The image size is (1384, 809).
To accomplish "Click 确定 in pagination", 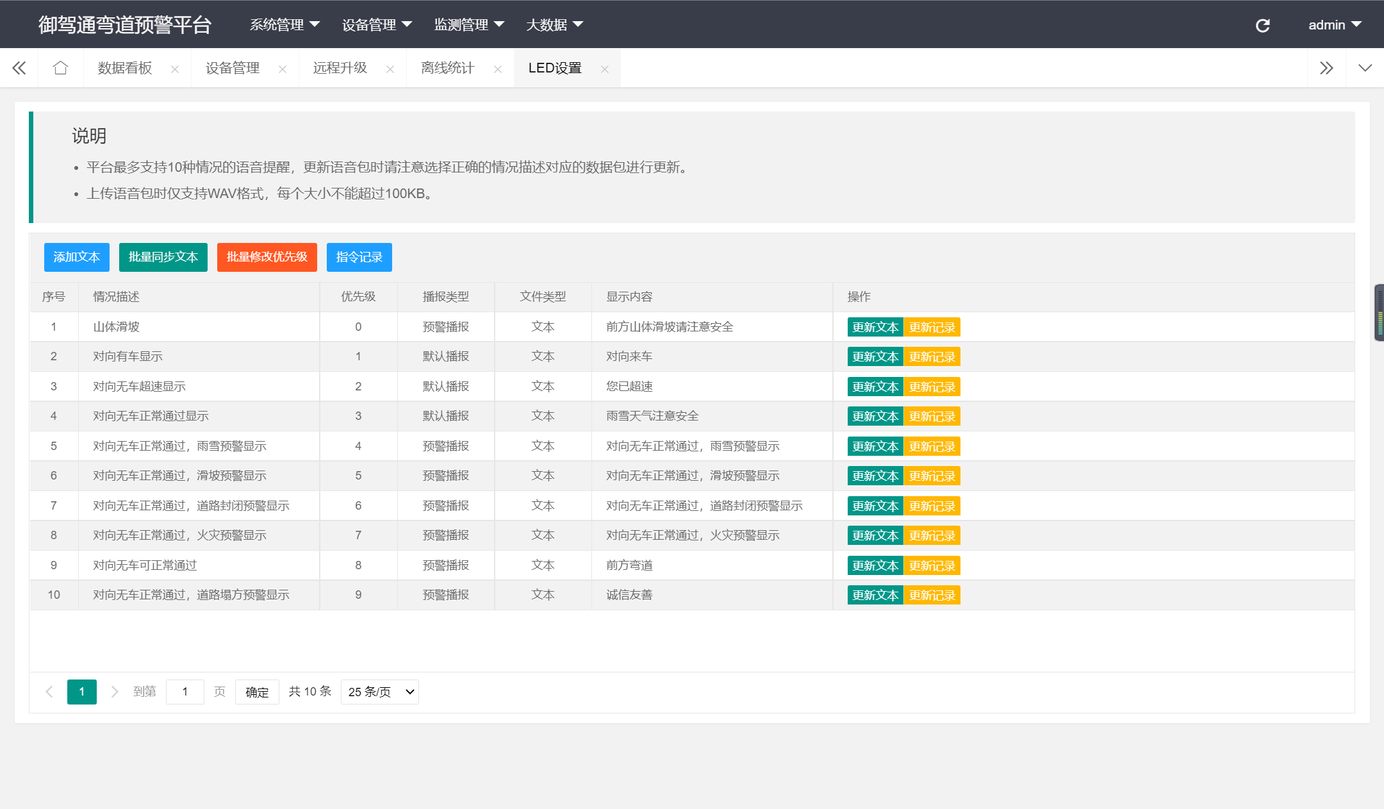I will tap(257, 692).
